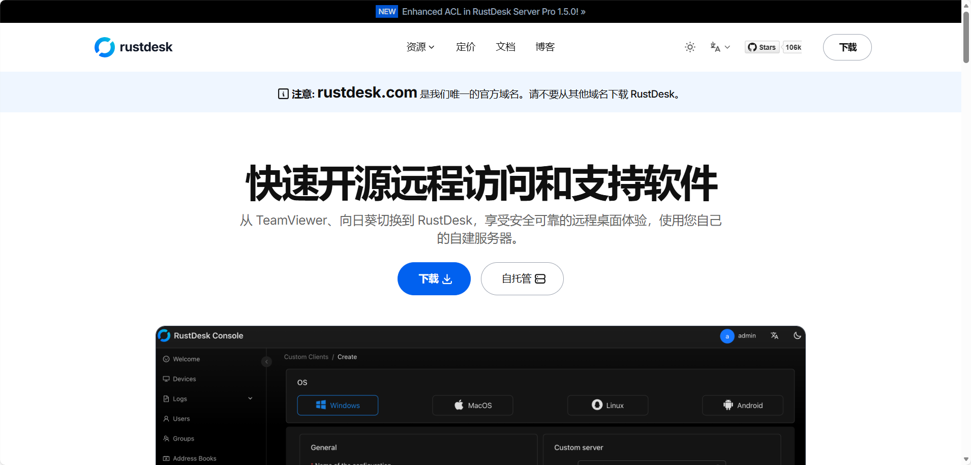Screen dimensions: 971x465
Task: Expand the 资源 navigation menu
Action: point(420,47)
